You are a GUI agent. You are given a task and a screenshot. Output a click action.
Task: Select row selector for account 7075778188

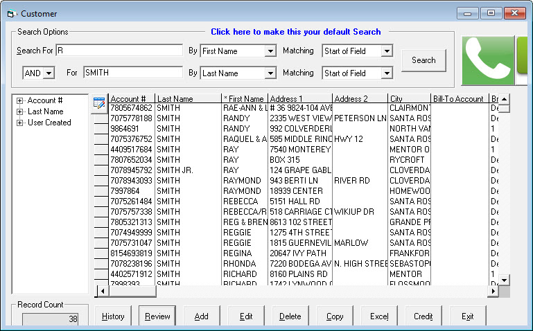coord(101,118)
